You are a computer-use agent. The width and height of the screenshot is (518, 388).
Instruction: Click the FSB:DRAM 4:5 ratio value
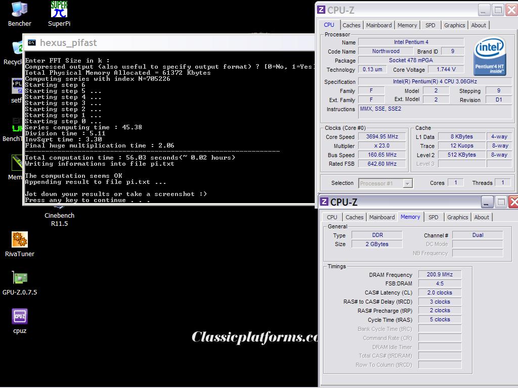click(440, 283)
